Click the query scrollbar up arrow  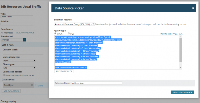tap(181, 37)
